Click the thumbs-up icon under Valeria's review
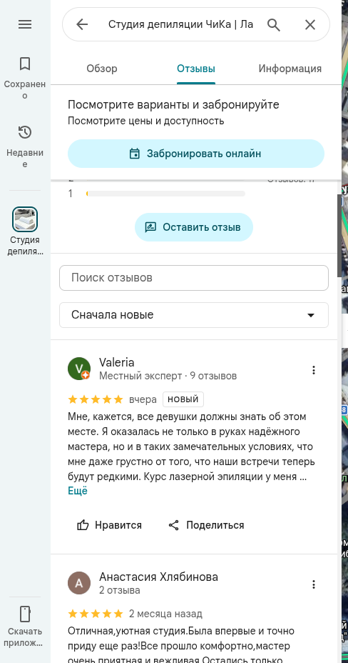This screenshot has height=663, width=348. click(x=83, y=525)
